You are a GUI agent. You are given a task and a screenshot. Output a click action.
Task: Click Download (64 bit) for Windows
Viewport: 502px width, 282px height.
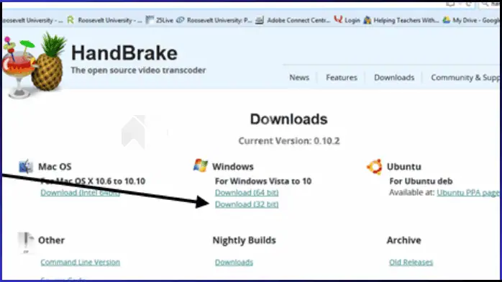click(x=247, y=193)
